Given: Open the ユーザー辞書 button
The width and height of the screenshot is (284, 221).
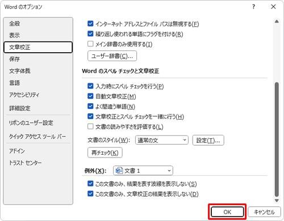Looking at the screenshot, I should pos(112,56).
